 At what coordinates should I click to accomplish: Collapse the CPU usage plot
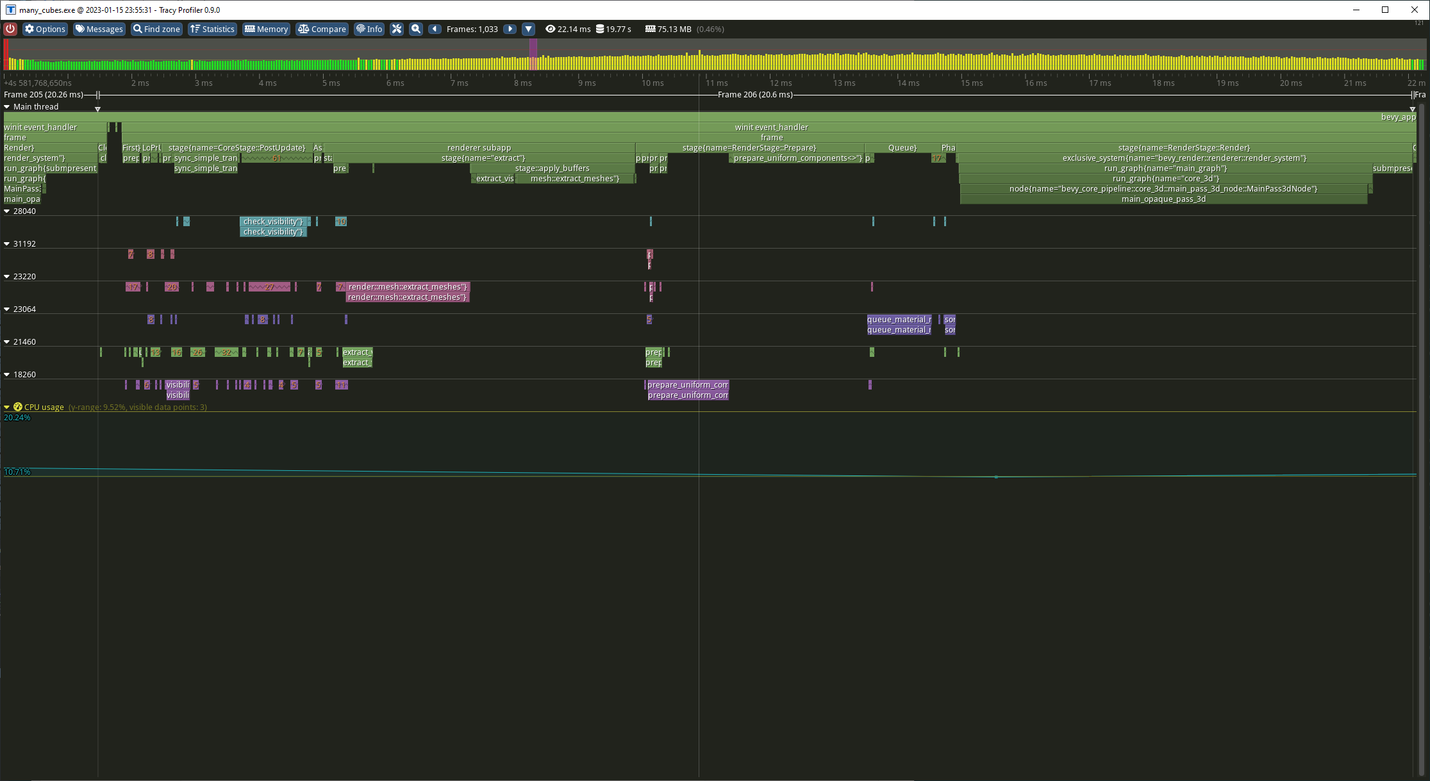[x=7, y=407]
